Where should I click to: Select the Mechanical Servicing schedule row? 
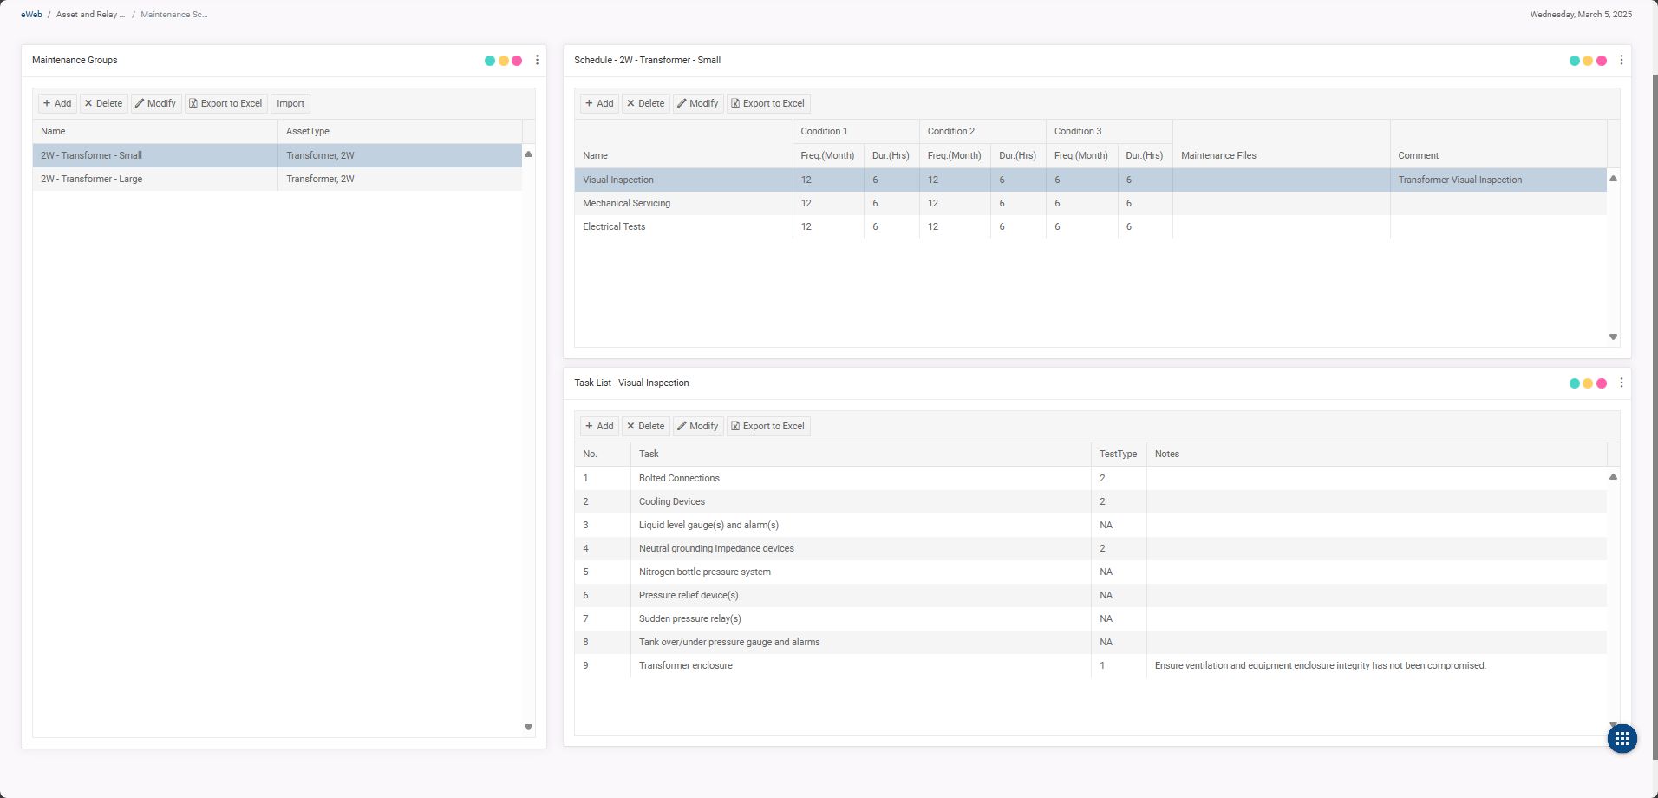click(626, 203)
